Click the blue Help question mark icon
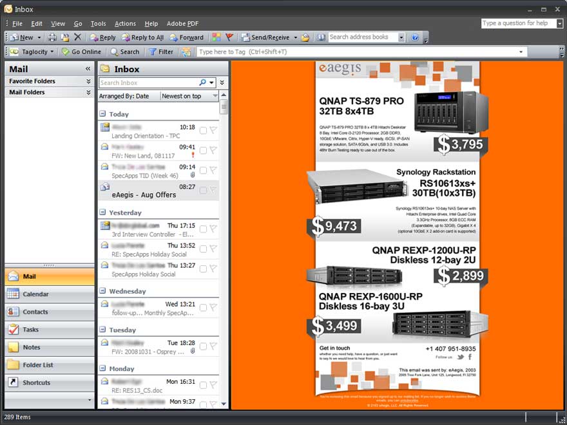Image resolution: width=567 pixels, height=425 pixels. pos(415,37)
